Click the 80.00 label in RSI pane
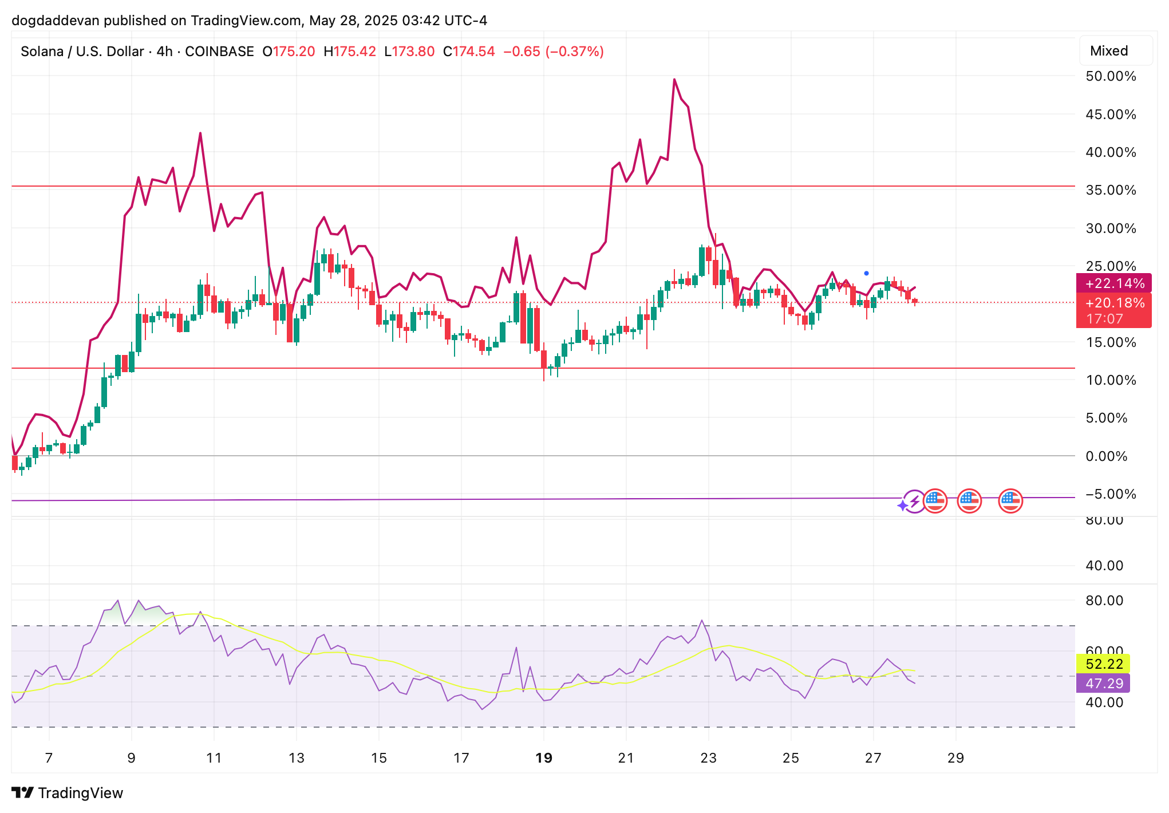Image resolution: width=1169 pixels, height=813 pixels. pos(1104,601)
